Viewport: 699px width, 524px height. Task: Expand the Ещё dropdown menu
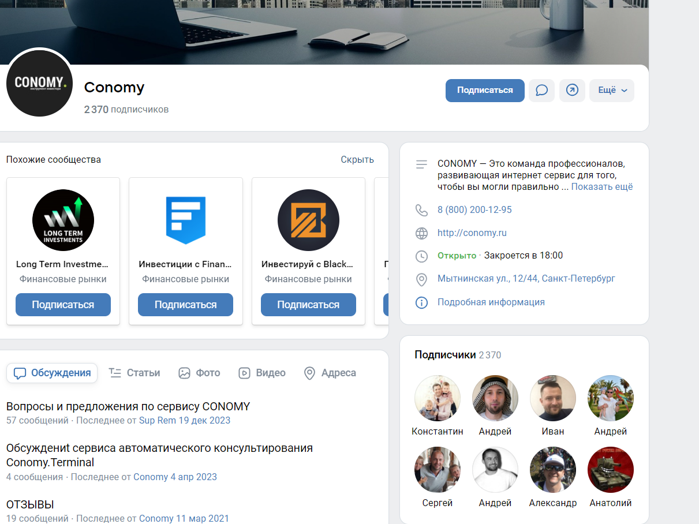pos(612,91)
